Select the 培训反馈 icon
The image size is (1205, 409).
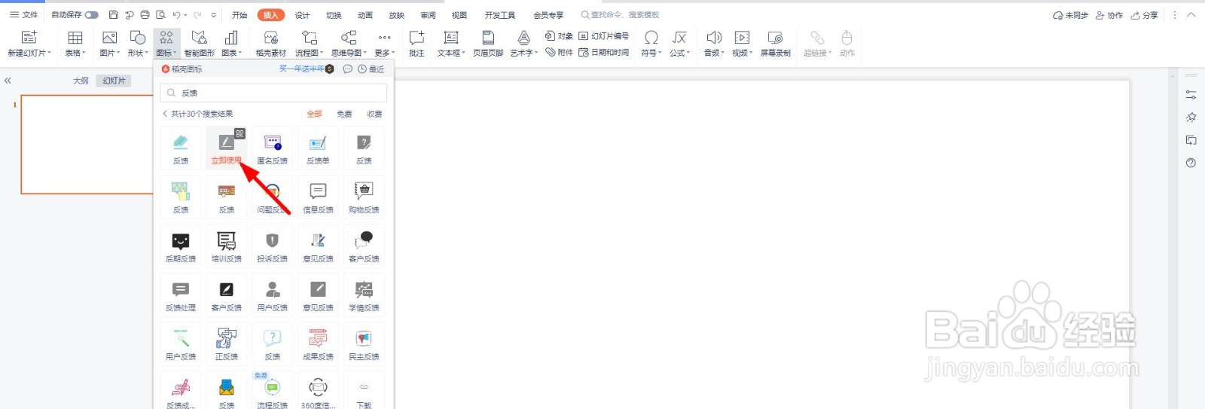tap(227, 246)
